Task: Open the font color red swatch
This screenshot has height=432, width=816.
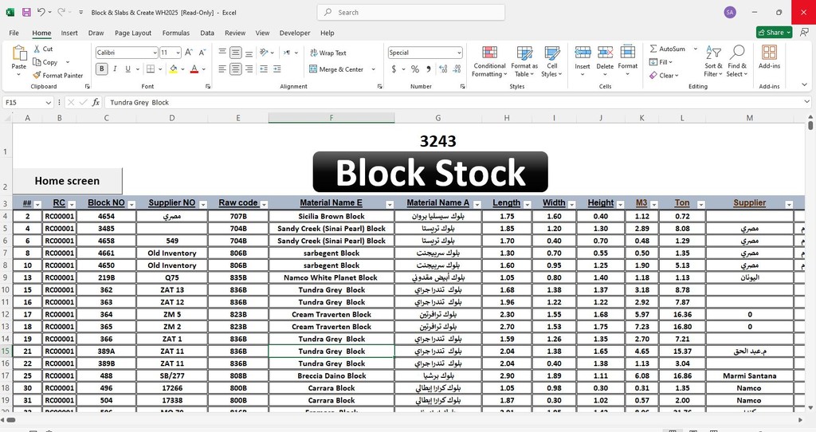Action: tap(194, 69)
